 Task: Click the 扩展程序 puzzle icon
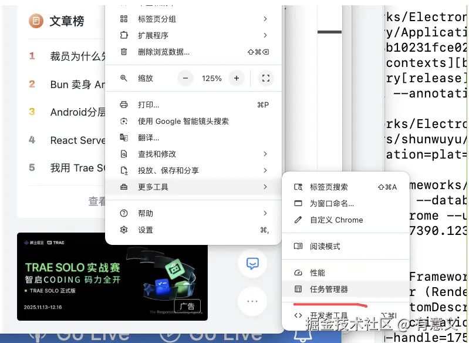click(124, 35)
